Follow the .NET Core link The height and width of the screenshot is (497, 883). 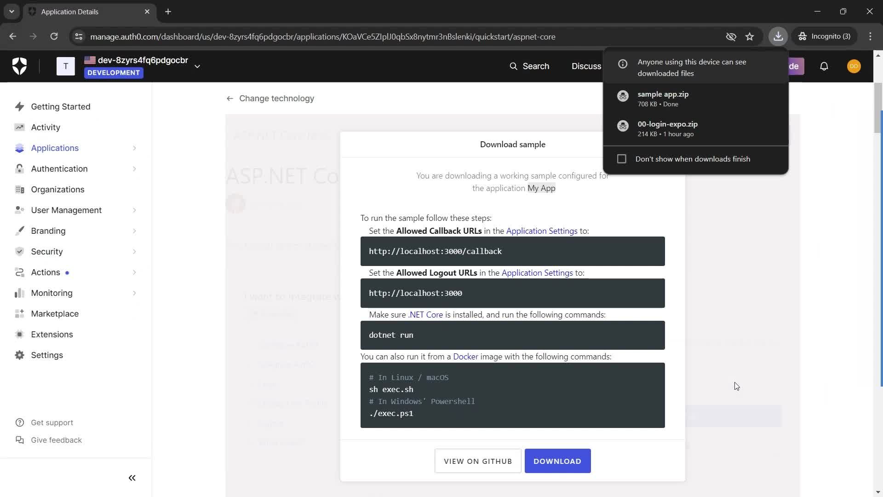click(425, 315)
